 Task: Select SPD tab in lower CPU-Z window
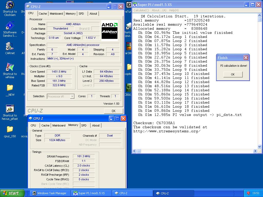84,125
